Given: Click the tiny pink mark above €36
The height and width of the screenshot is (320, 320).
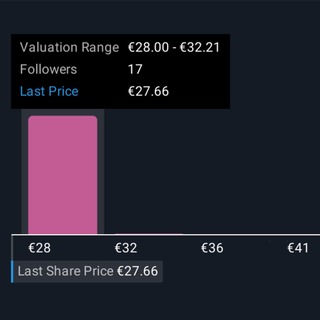Looking at the screenshot, I should coord(201,241).
